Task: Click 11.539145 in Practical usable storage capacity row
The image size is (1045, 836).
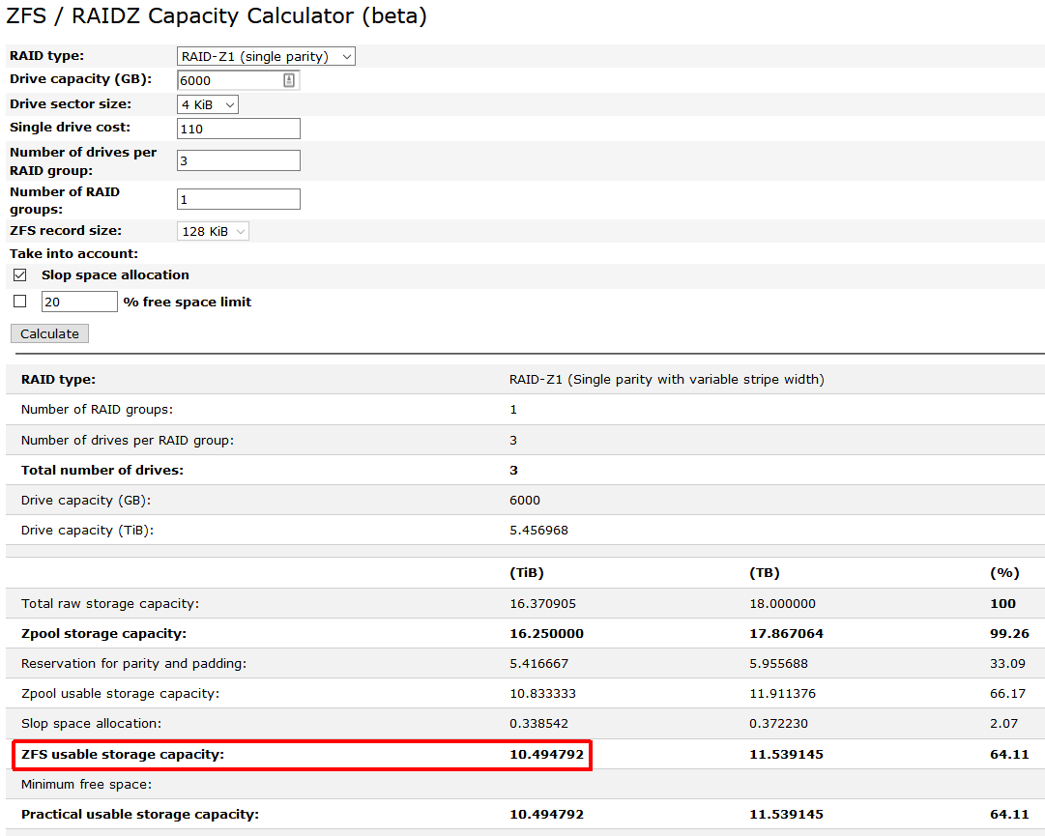Action: tap(787, 814)
